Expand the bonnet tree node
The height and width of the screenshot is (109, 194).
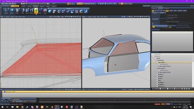tap(156, 78)
